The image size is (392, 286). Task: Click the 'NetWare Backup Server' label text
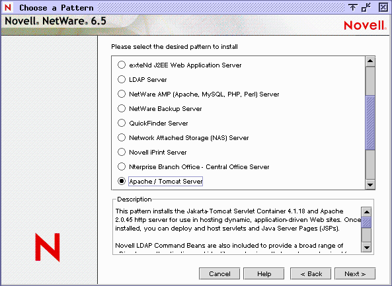165,109
